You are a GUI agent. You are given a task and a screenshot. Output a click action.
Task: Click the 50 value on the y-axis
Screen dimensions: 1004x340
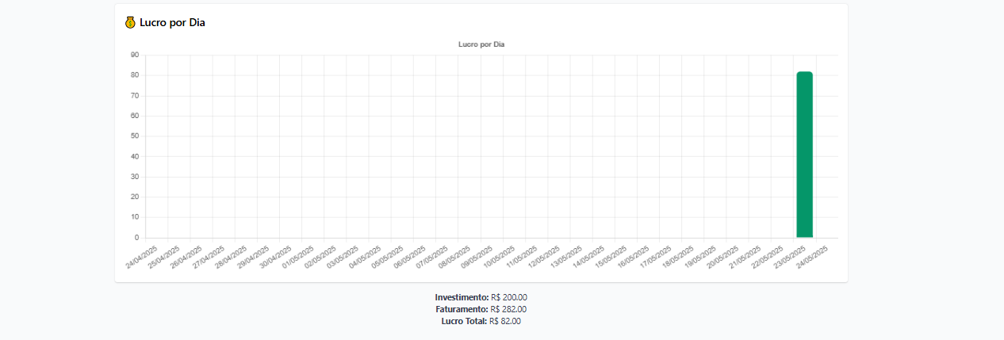point(135,136)
